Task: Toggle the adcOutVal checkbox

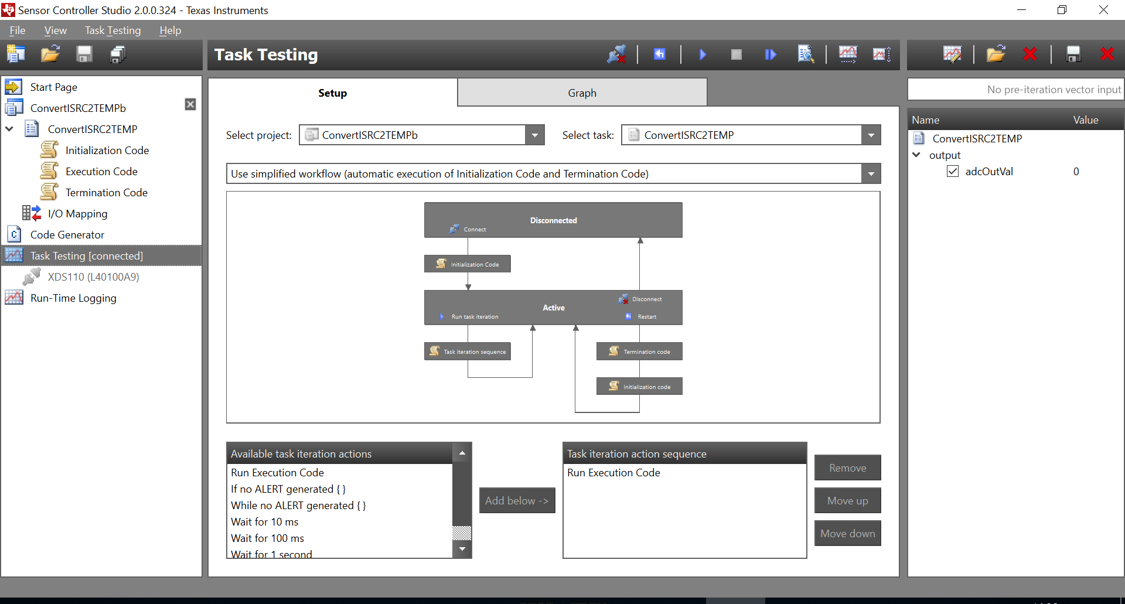Action: coord(953,172)
